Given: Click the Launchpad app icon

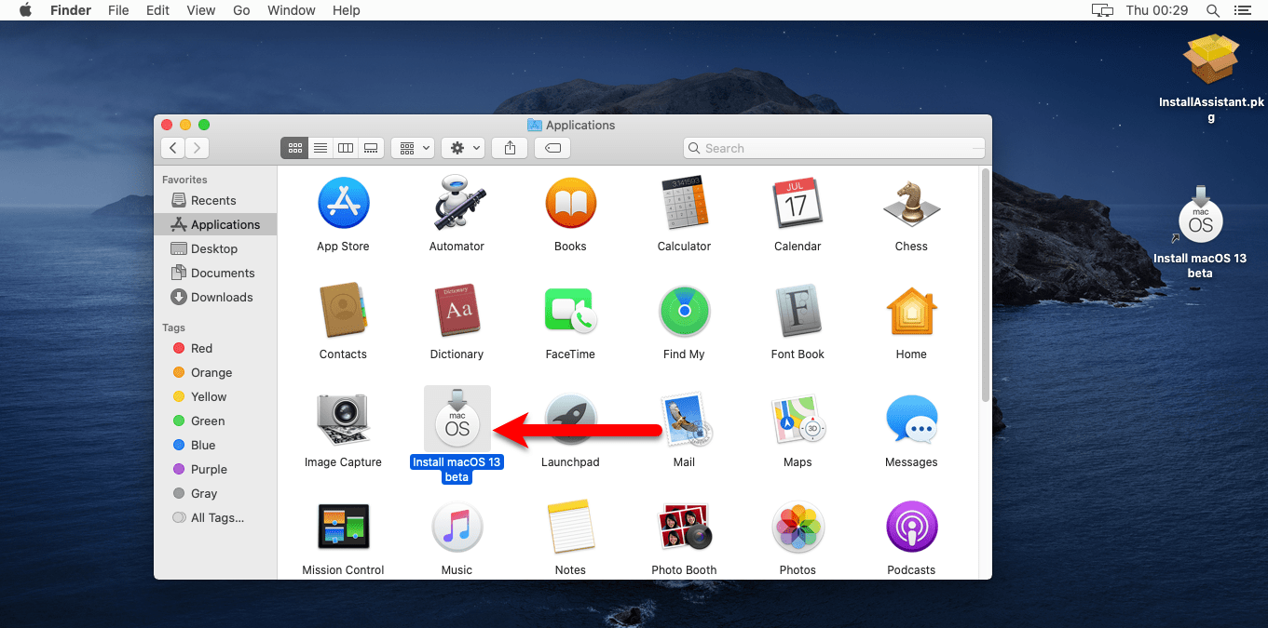Looking at the screenshot, I should pos(570,419).
